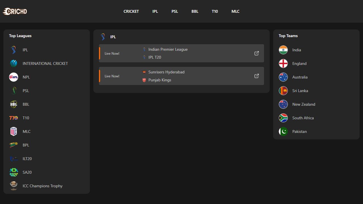Viewport: 363px width, 204px height.
Task: Select IPL text in Top Leagues list
Action: click(x=25, y=50)
